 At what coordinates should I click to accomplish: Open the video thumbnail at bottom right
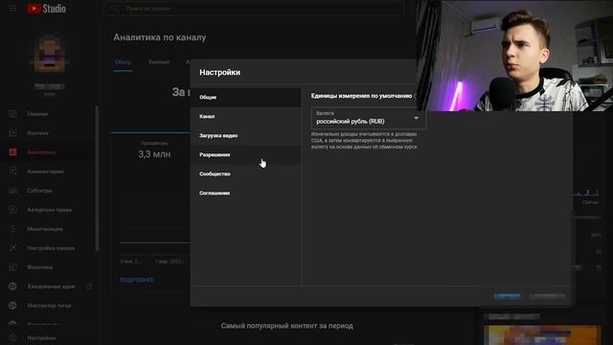point(542,334)
